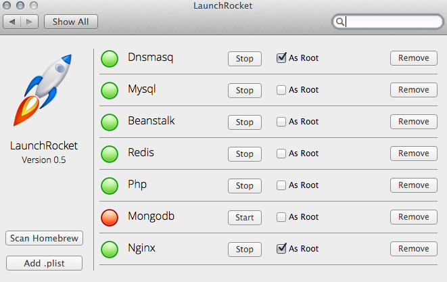
Task: Stop the Mysql service
Action: (244, 90)
